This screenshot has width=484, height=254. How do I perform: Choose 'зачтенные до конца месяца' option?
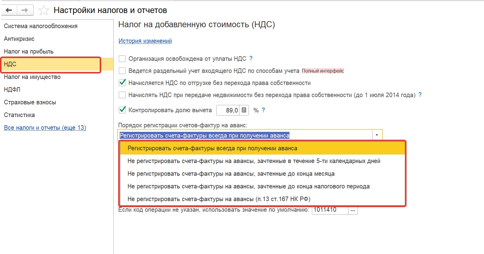point(262,174)
